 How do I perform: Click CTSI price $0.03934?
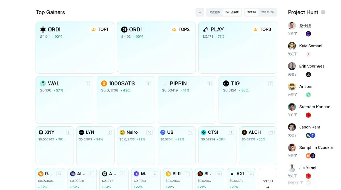point(209,140)
